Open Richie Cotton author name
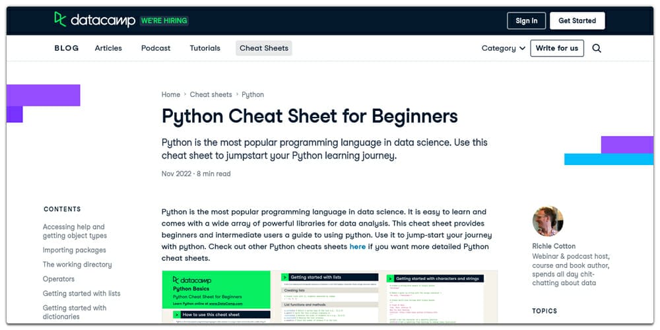660x330 pixels. click(x=554, y=246)
